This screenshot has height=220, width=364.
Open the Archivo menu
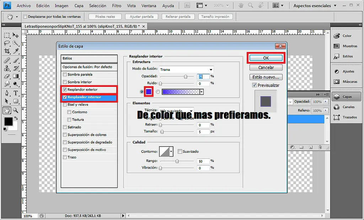click(24, 6)
